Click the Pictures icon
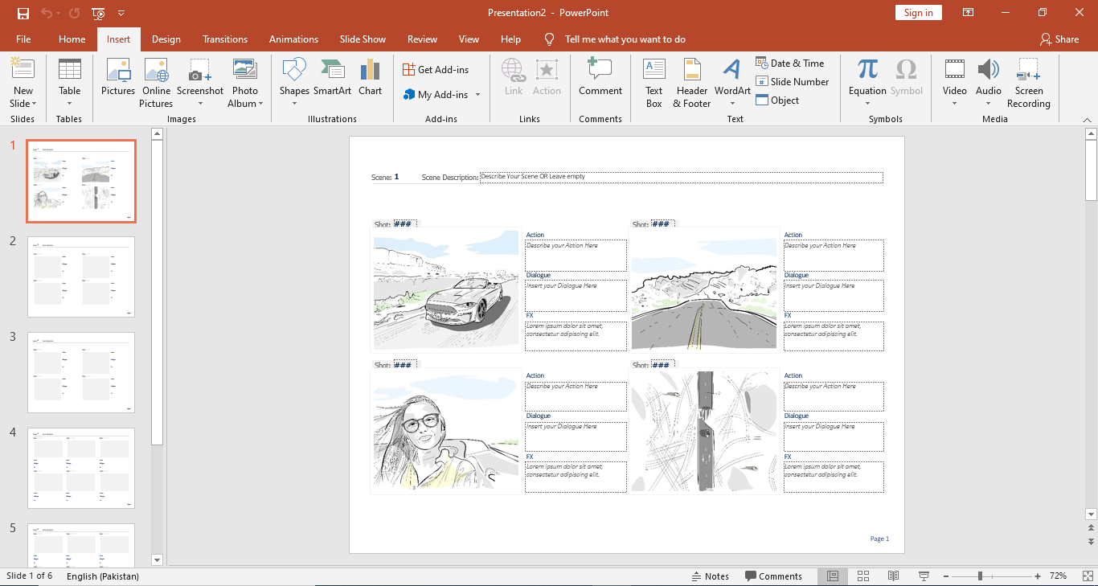Screen dimensions: 1098x586 pos(118,78)
